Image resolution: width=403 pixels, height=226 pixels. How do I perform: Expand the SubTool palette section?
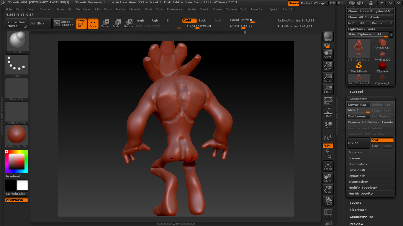pyautogui.click(x=356, y=92)
